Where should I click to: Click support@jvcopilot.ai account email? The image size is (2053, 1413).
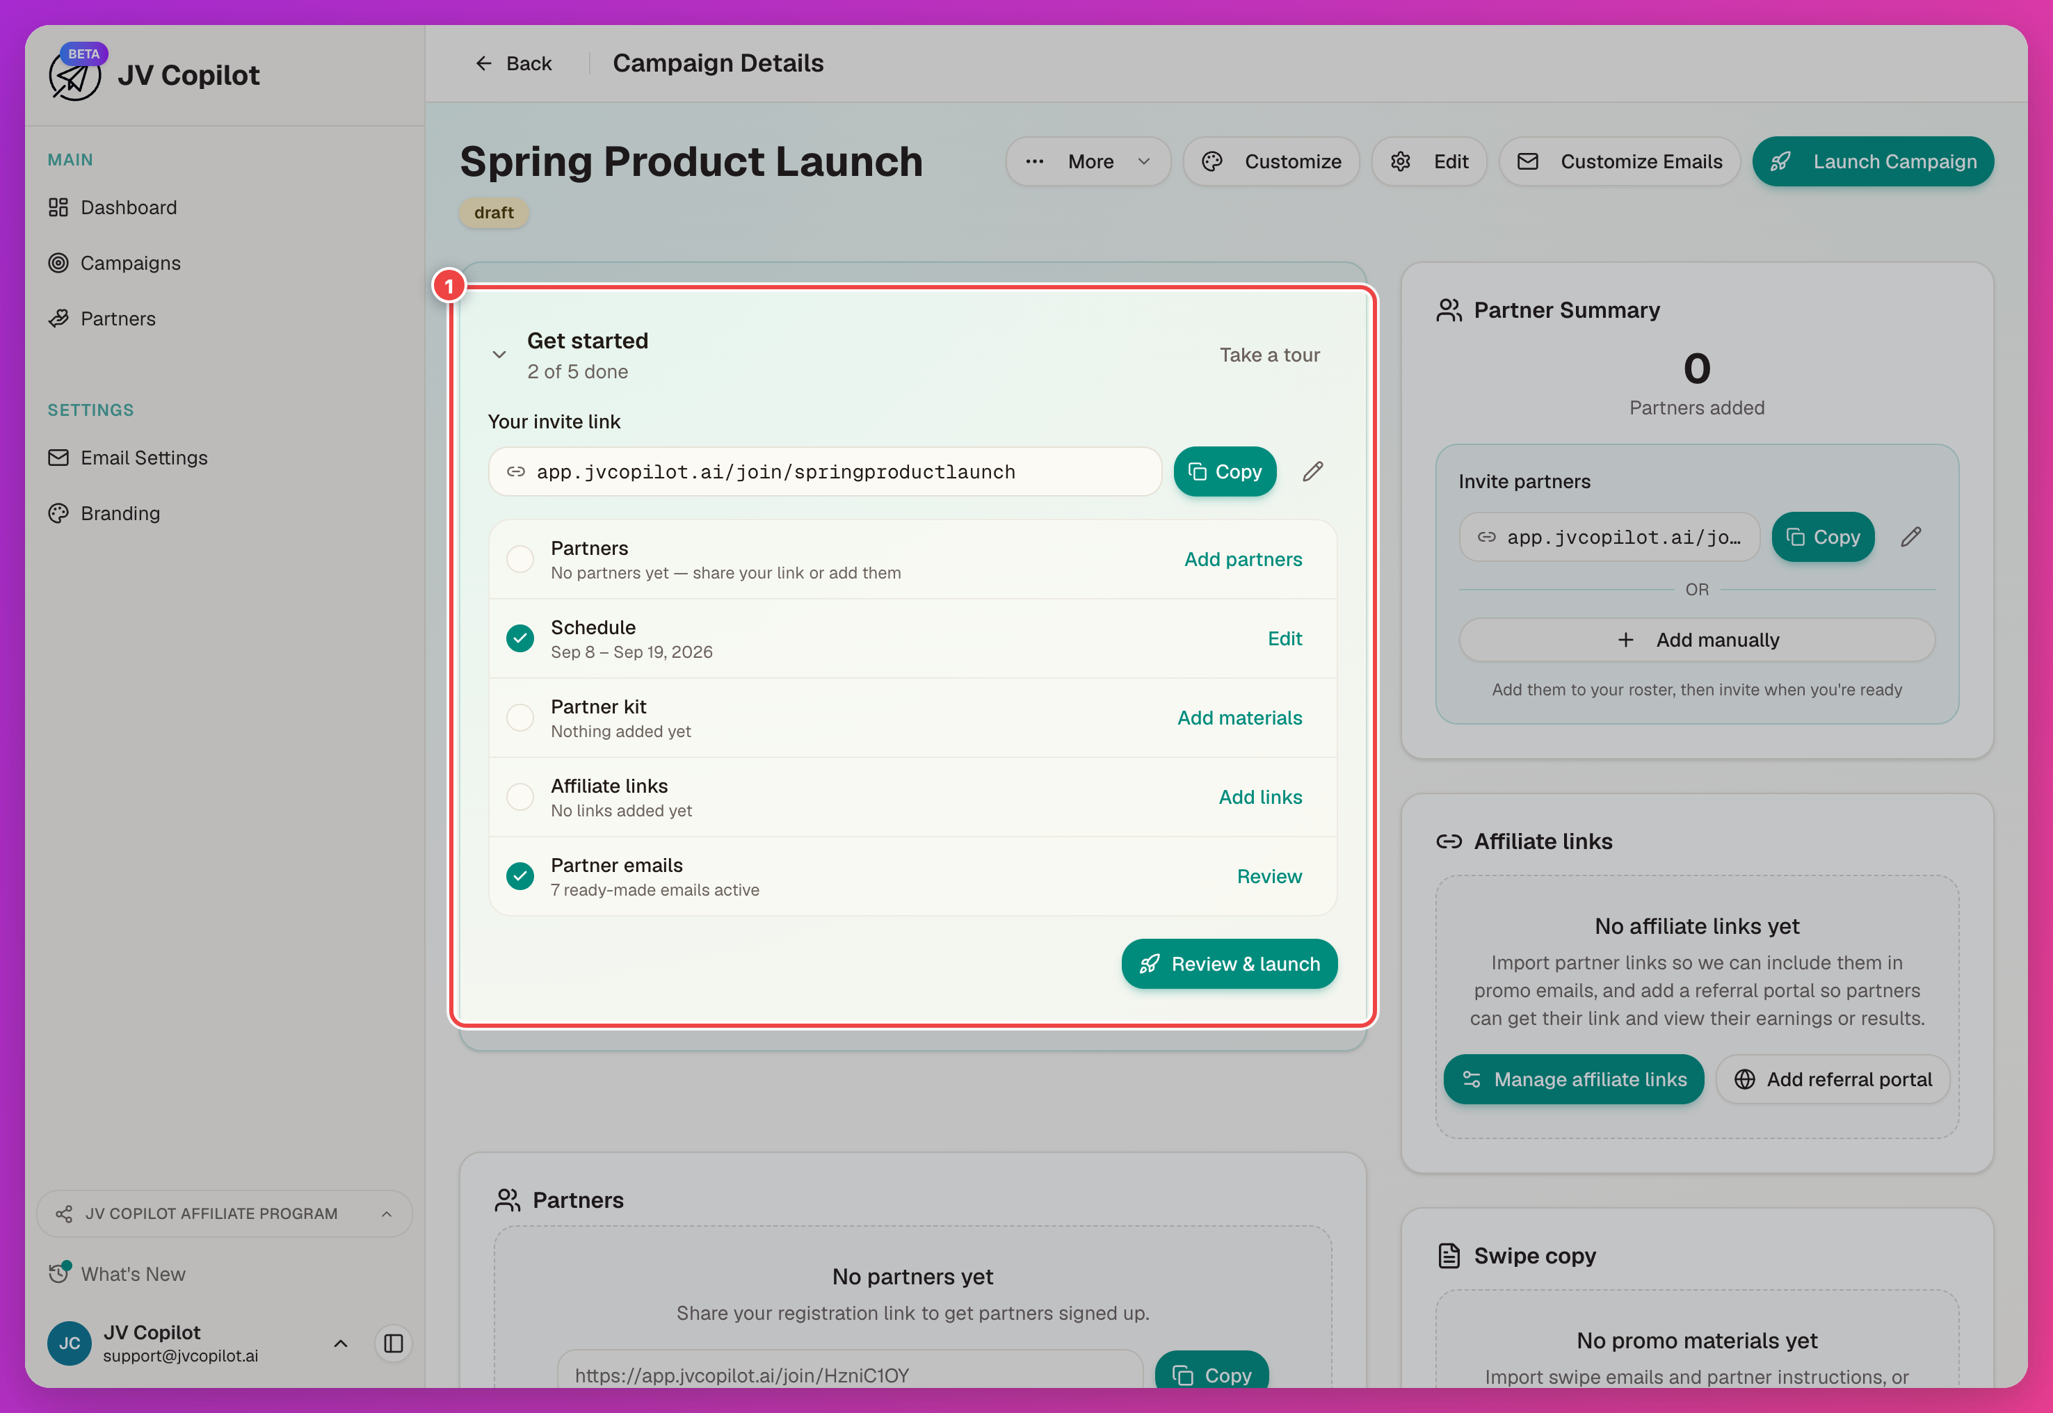point(181,1357)
